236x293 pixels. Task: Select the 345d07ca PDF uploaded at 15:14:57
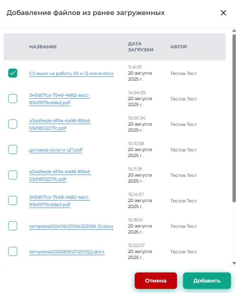point(13,200)
